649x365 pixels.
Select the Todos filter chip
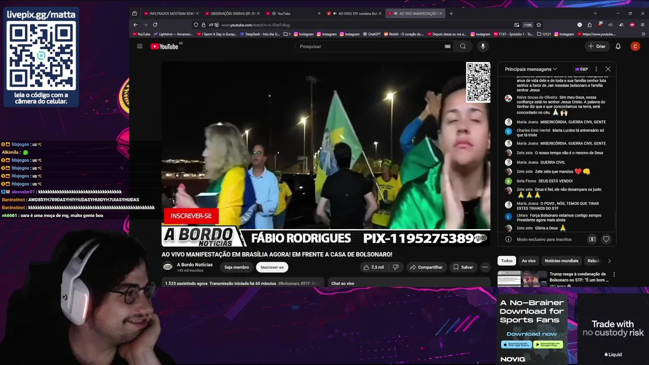coord(507,261)
